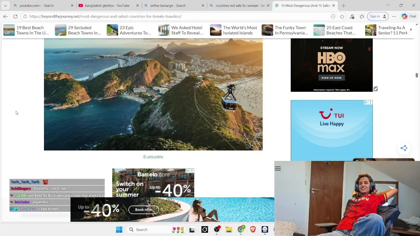Open the media control icon in toolbar
This screenshot has width=420, height=236.
coord(352,16)
